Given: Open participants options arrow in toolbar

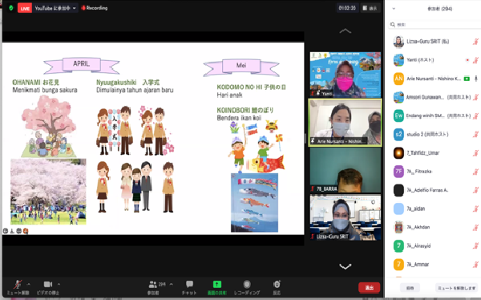Looking at the screenshot, I should tap(172, 284).
